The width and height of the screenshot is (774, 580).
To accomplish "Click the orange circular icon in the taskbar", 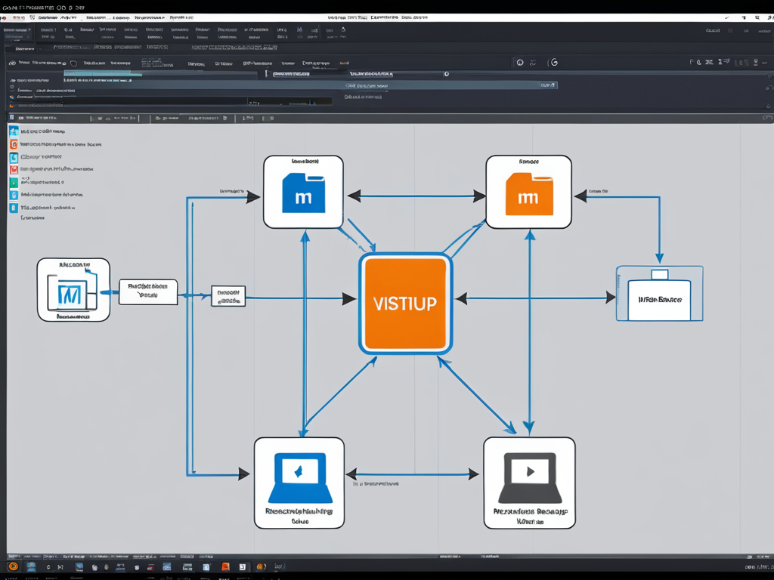I will pos(13,566).
